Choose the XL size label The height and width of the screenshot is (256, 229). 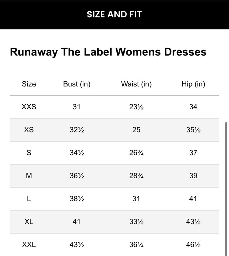pos(29,222)
